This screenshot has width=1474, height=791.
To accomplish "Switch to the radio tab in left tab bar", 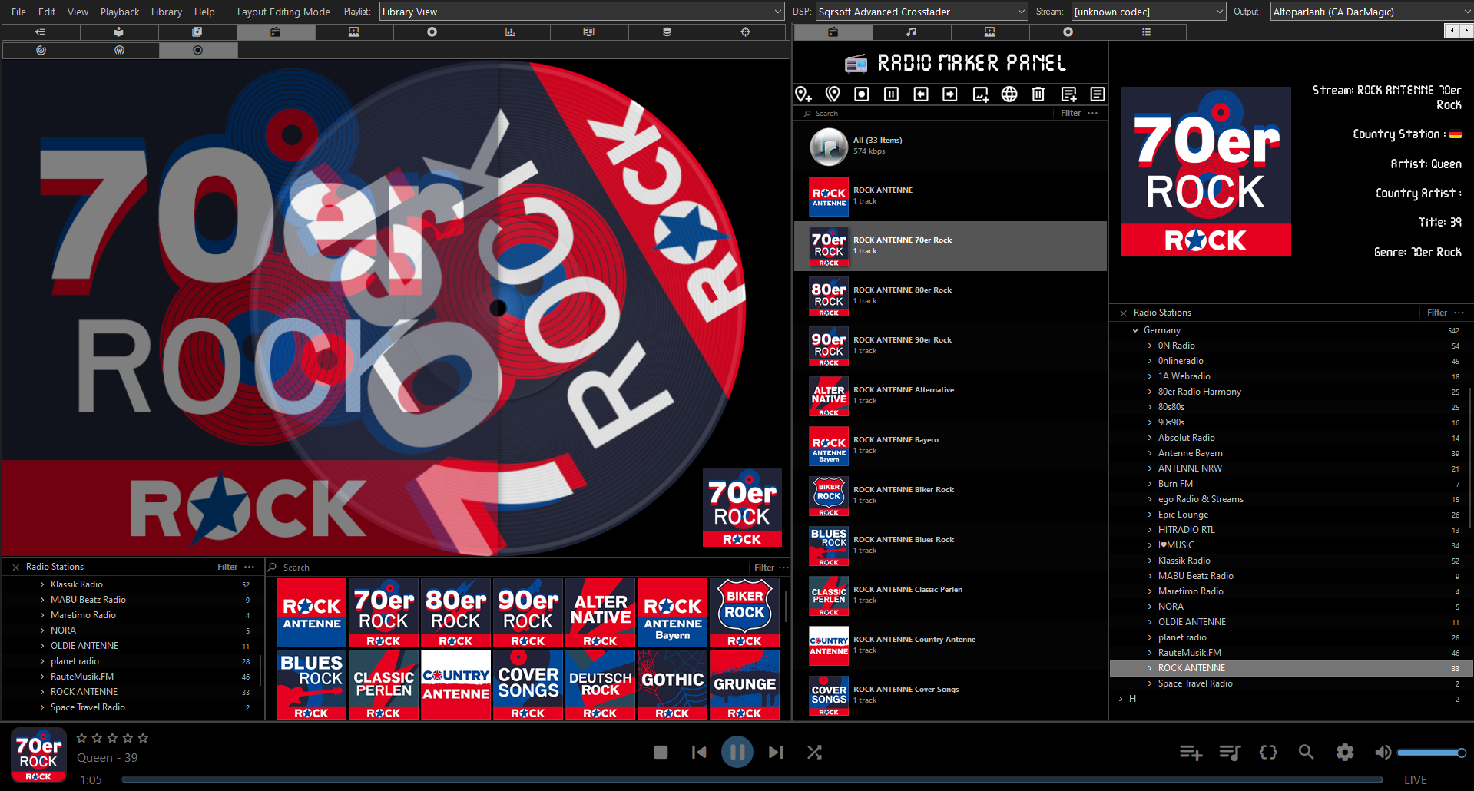I will (275, 31).
